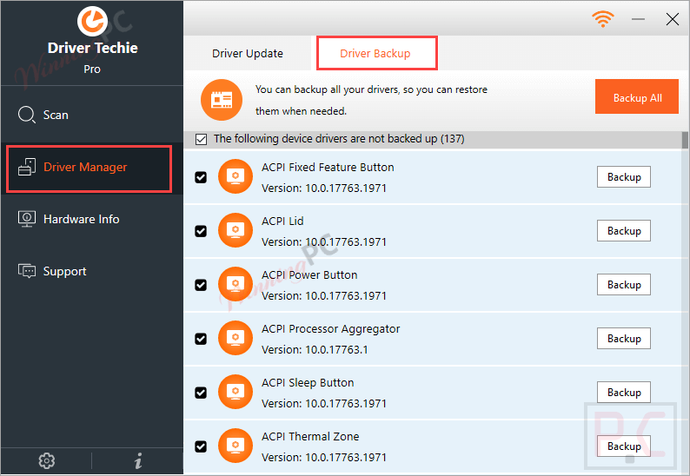Image resolution: width=690 pixels, height=476 pixels.
Task: Click the ACPI Processor Aggregator device icon
Action: (x=236, y=338)
